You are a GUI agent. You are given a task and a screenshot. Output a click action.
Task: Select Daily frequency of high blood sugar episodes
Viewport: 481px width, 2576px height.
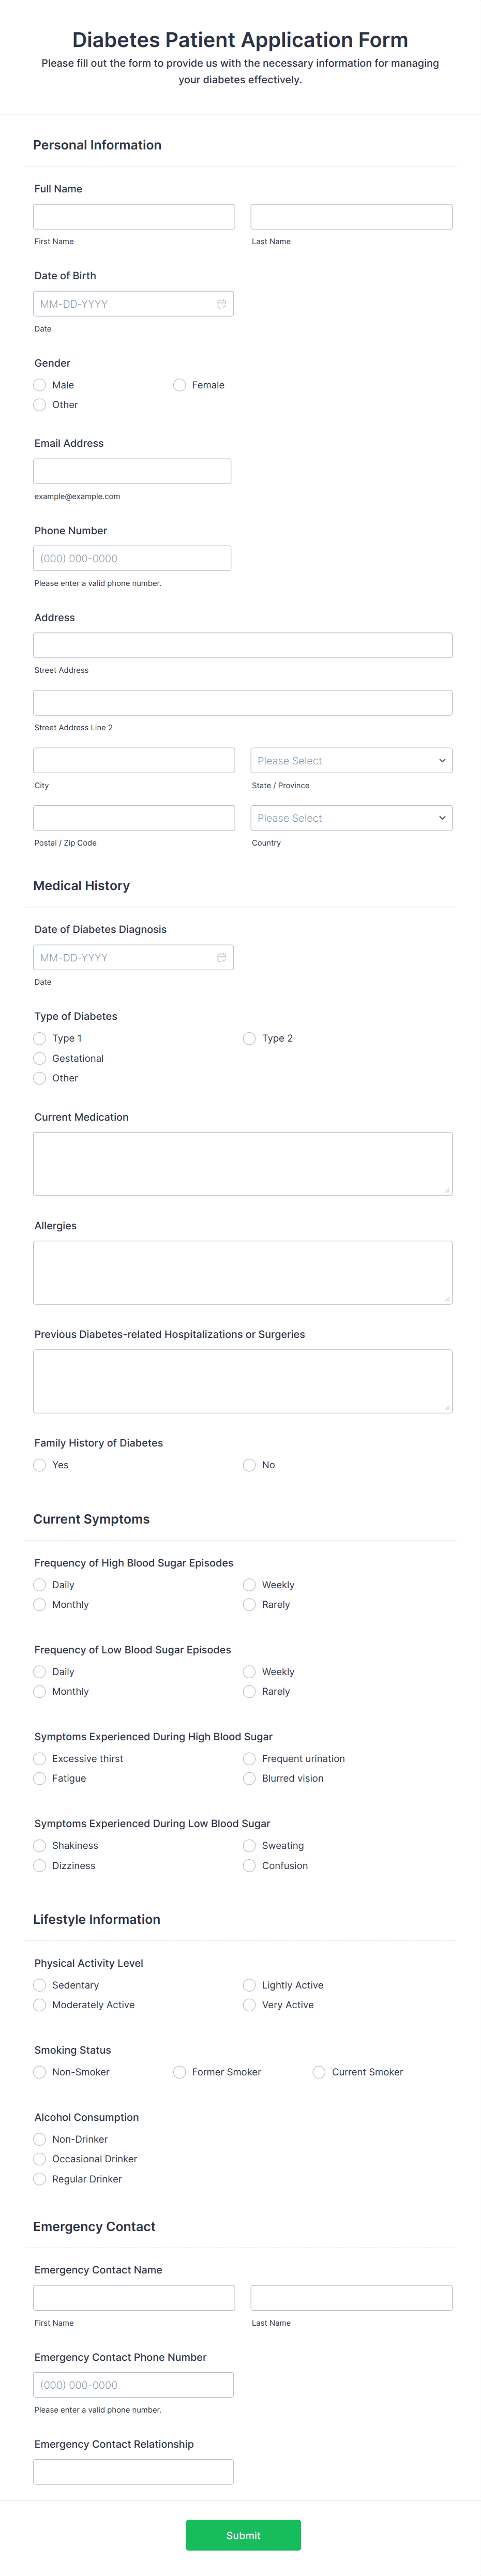39,1584
